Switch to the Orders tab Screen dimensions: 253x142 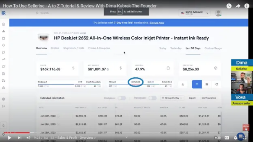[x=55, y=48]
